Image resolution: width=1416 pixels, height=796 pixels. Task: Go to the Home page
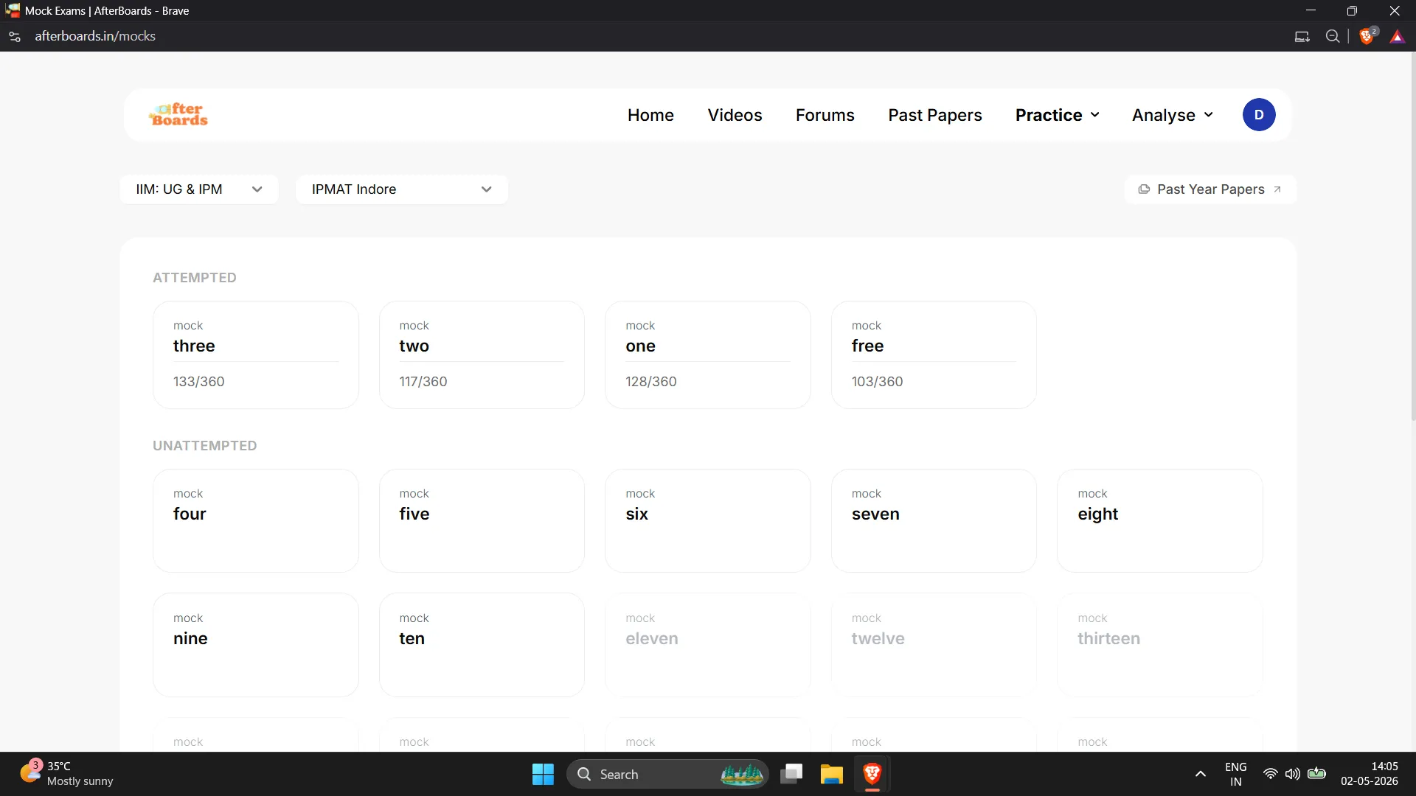(x=650, y=115)
